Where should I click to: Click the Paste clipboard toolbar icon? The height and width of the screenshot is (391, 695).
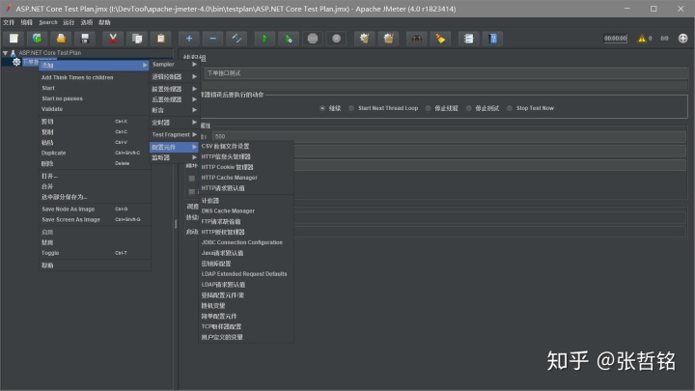pos(161,39)
